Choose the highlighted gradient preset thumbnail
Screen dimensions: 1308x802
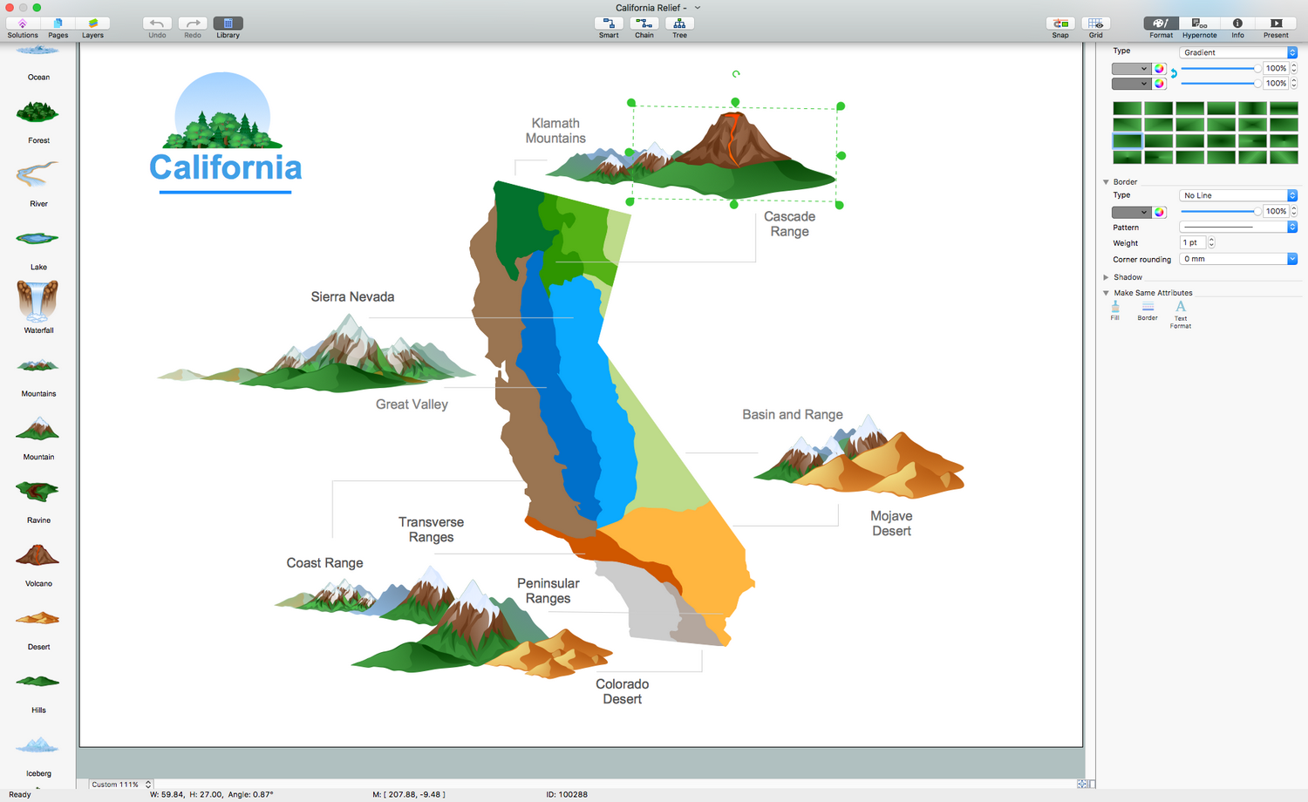tap(1127, 140)
